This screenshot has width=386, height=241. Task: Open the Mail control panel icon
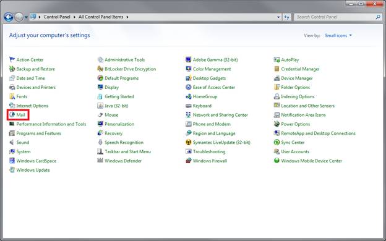coord(12,115)
